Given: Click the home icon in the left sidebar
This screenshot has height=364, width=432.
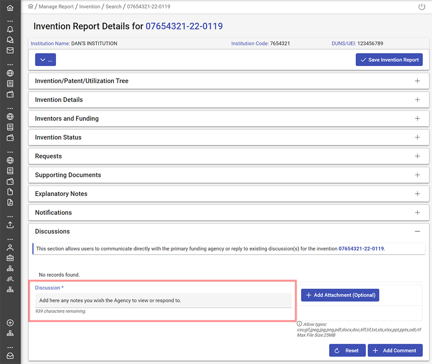Looking at the screenshot, I should (10, 8).
